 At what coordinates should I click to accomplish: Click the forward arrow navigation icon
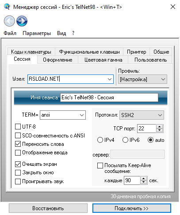pyautogui.click(x=22, y=21)
